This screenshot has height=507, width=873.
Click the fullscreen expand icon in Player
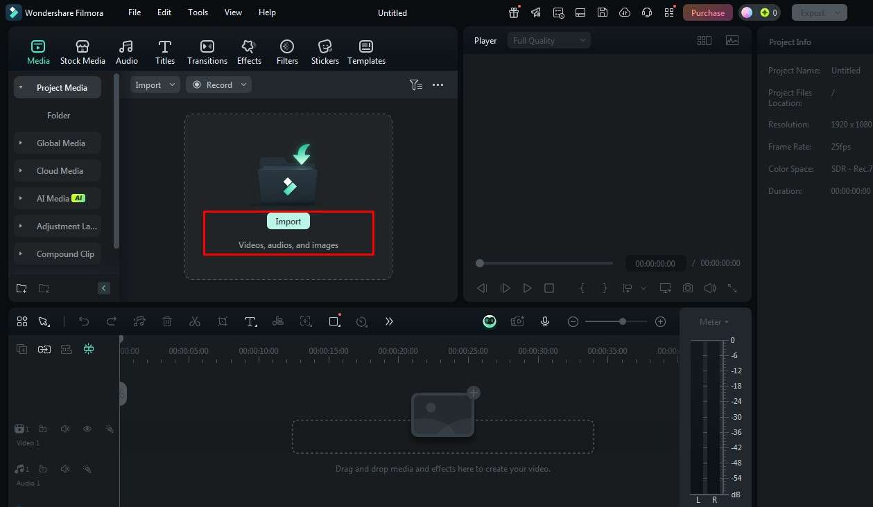[x=732, y=288]
